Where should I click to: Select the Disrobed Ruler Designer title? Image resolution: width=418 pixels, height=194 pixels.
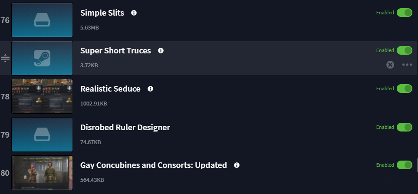click(125, 127)
